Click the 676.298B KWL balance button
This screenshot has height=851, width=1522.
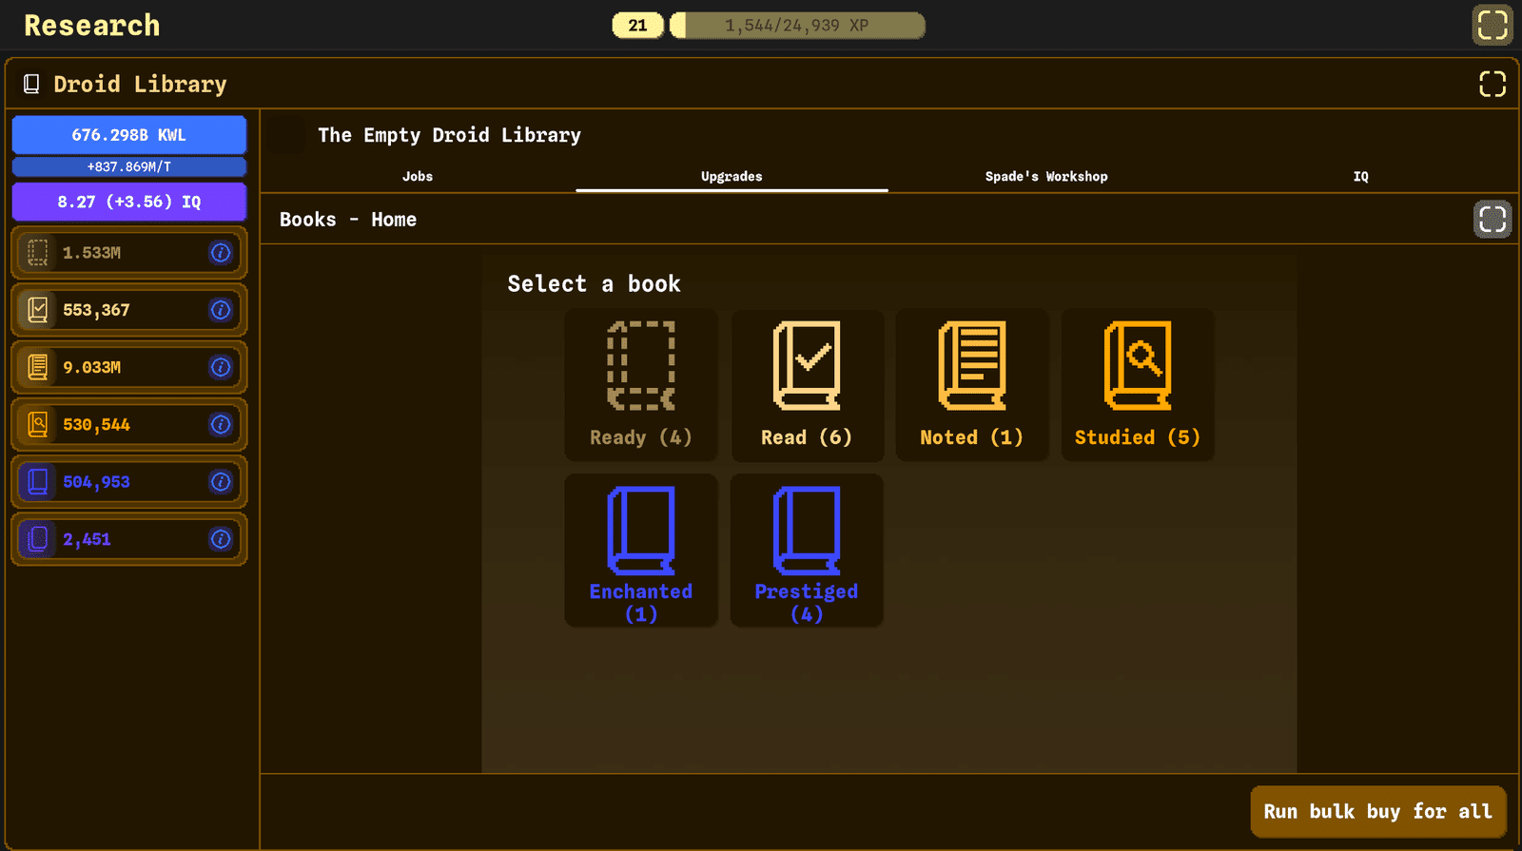click(129, 135)
